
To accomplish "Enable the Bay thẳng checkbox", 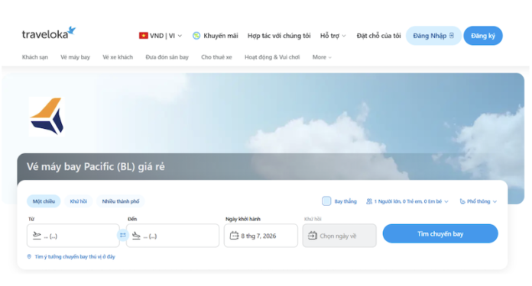I will [326, 201].
